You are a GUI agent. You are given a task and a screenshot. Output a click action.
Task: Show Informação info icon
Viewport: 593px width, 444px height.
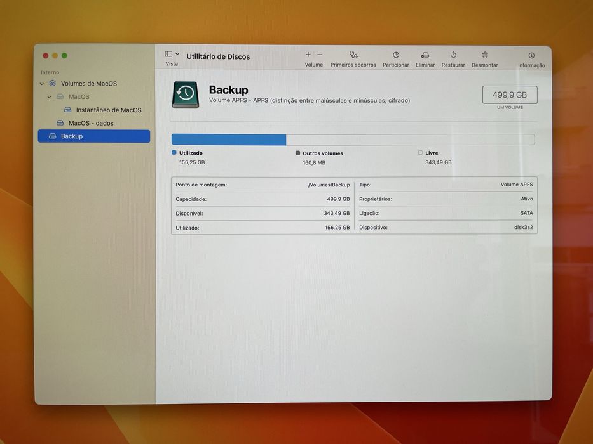pyautogui.click(x=531, y=56)
